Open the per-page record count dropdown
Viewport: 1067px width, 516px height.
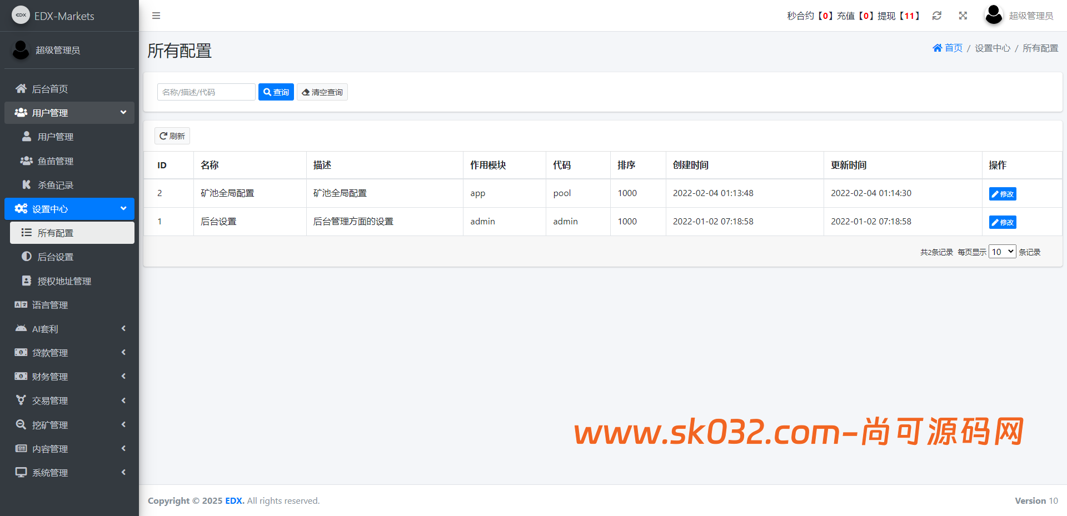tap(1002, 252)
